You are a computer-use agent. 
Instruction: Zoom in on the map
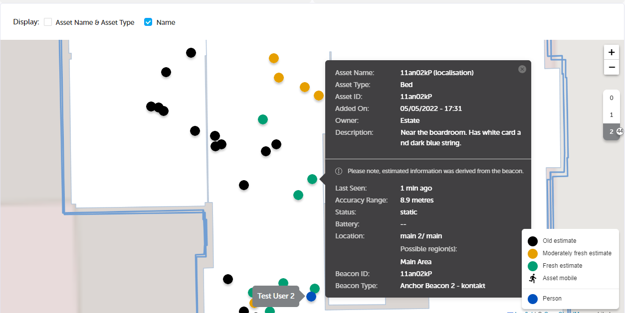[x=612, y=52]
